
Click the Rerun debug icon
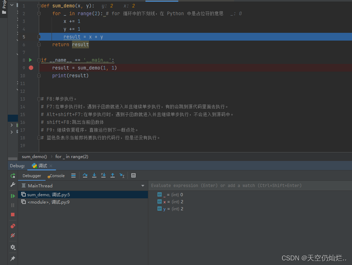pyautogui.click(x=12, y=176)
